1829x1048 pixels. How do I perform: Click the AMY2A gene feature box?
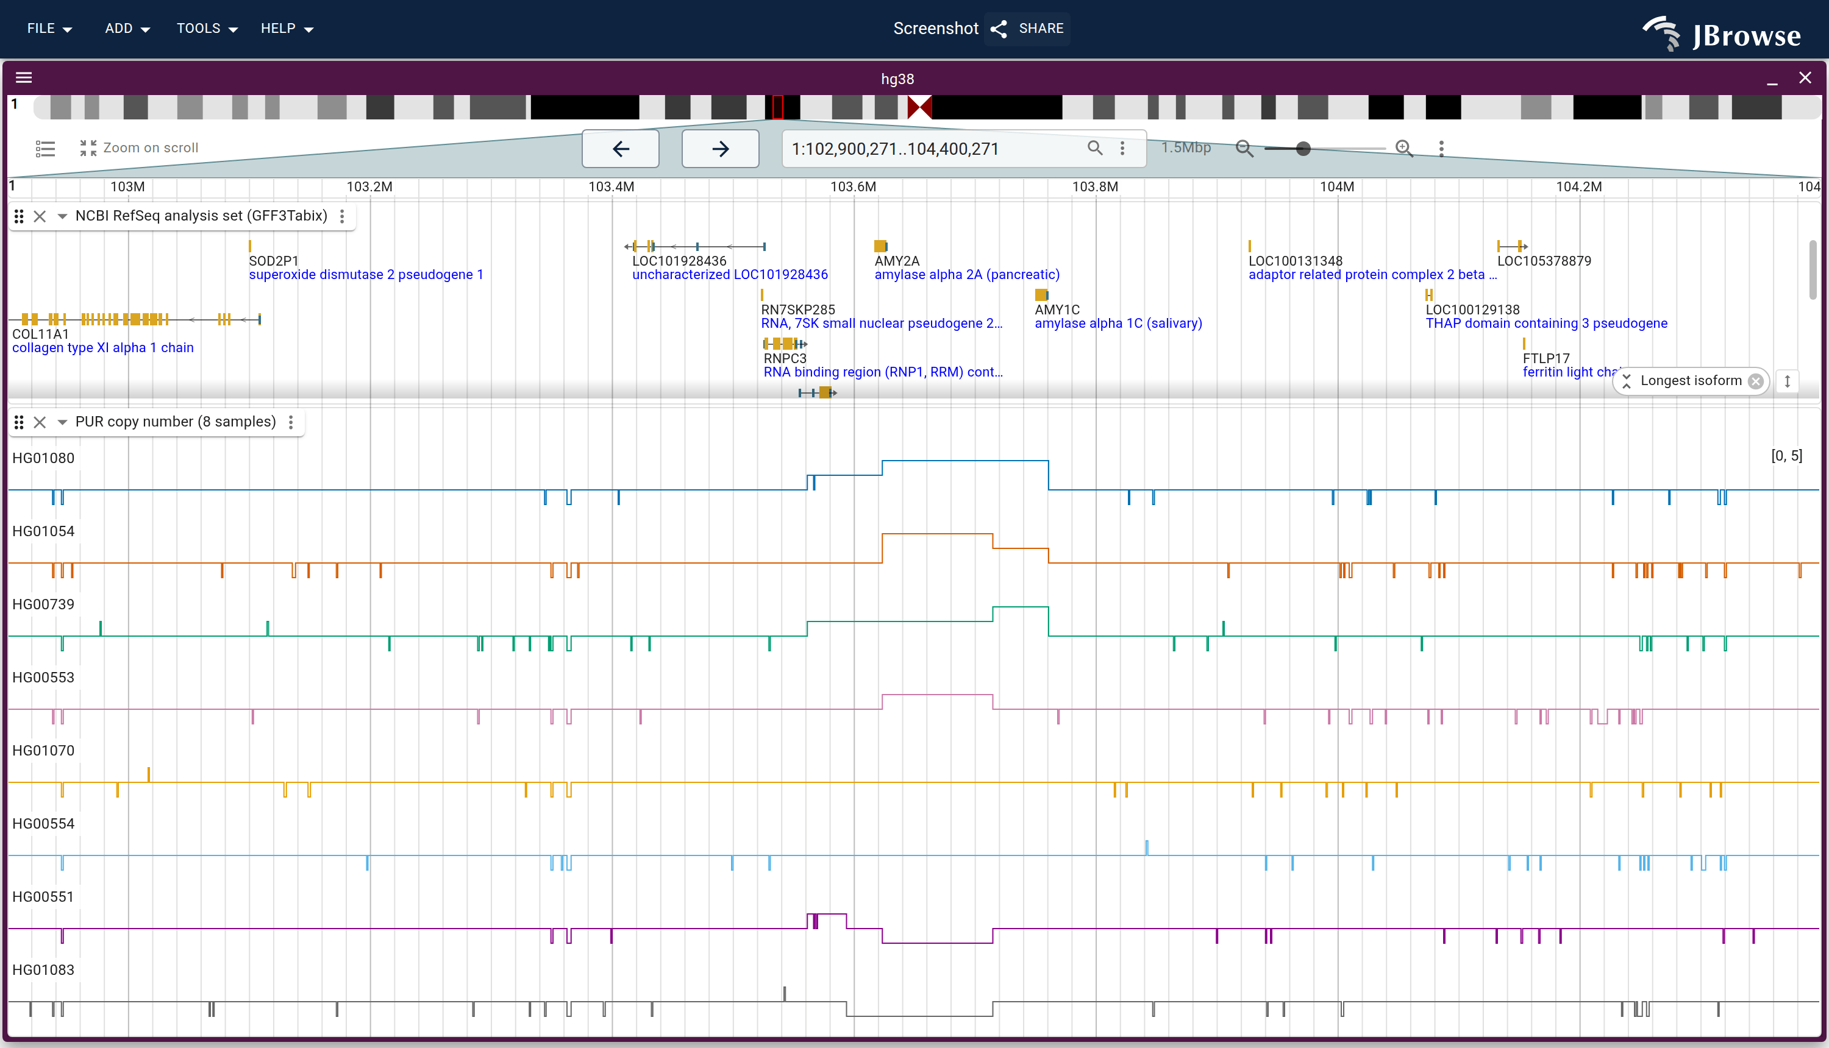880,246
